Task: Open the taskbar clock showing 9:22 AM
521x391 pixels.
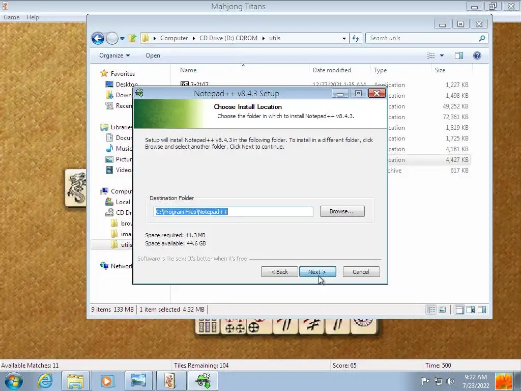Action: pos(476,381)
